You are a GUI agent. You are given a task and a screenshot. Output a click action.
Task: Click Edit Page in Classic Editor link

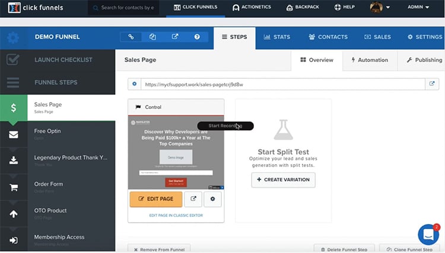pos(176,215)
